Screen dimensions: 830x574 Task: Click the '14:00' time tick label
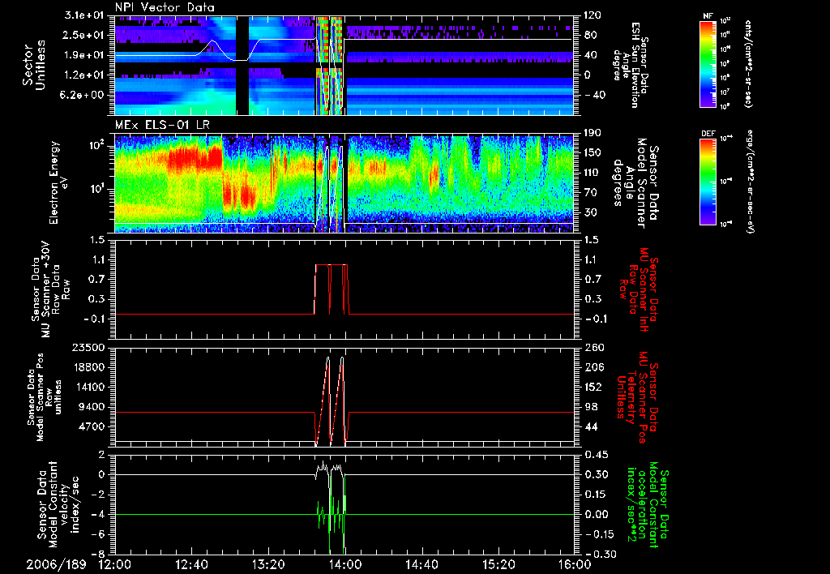345,564
